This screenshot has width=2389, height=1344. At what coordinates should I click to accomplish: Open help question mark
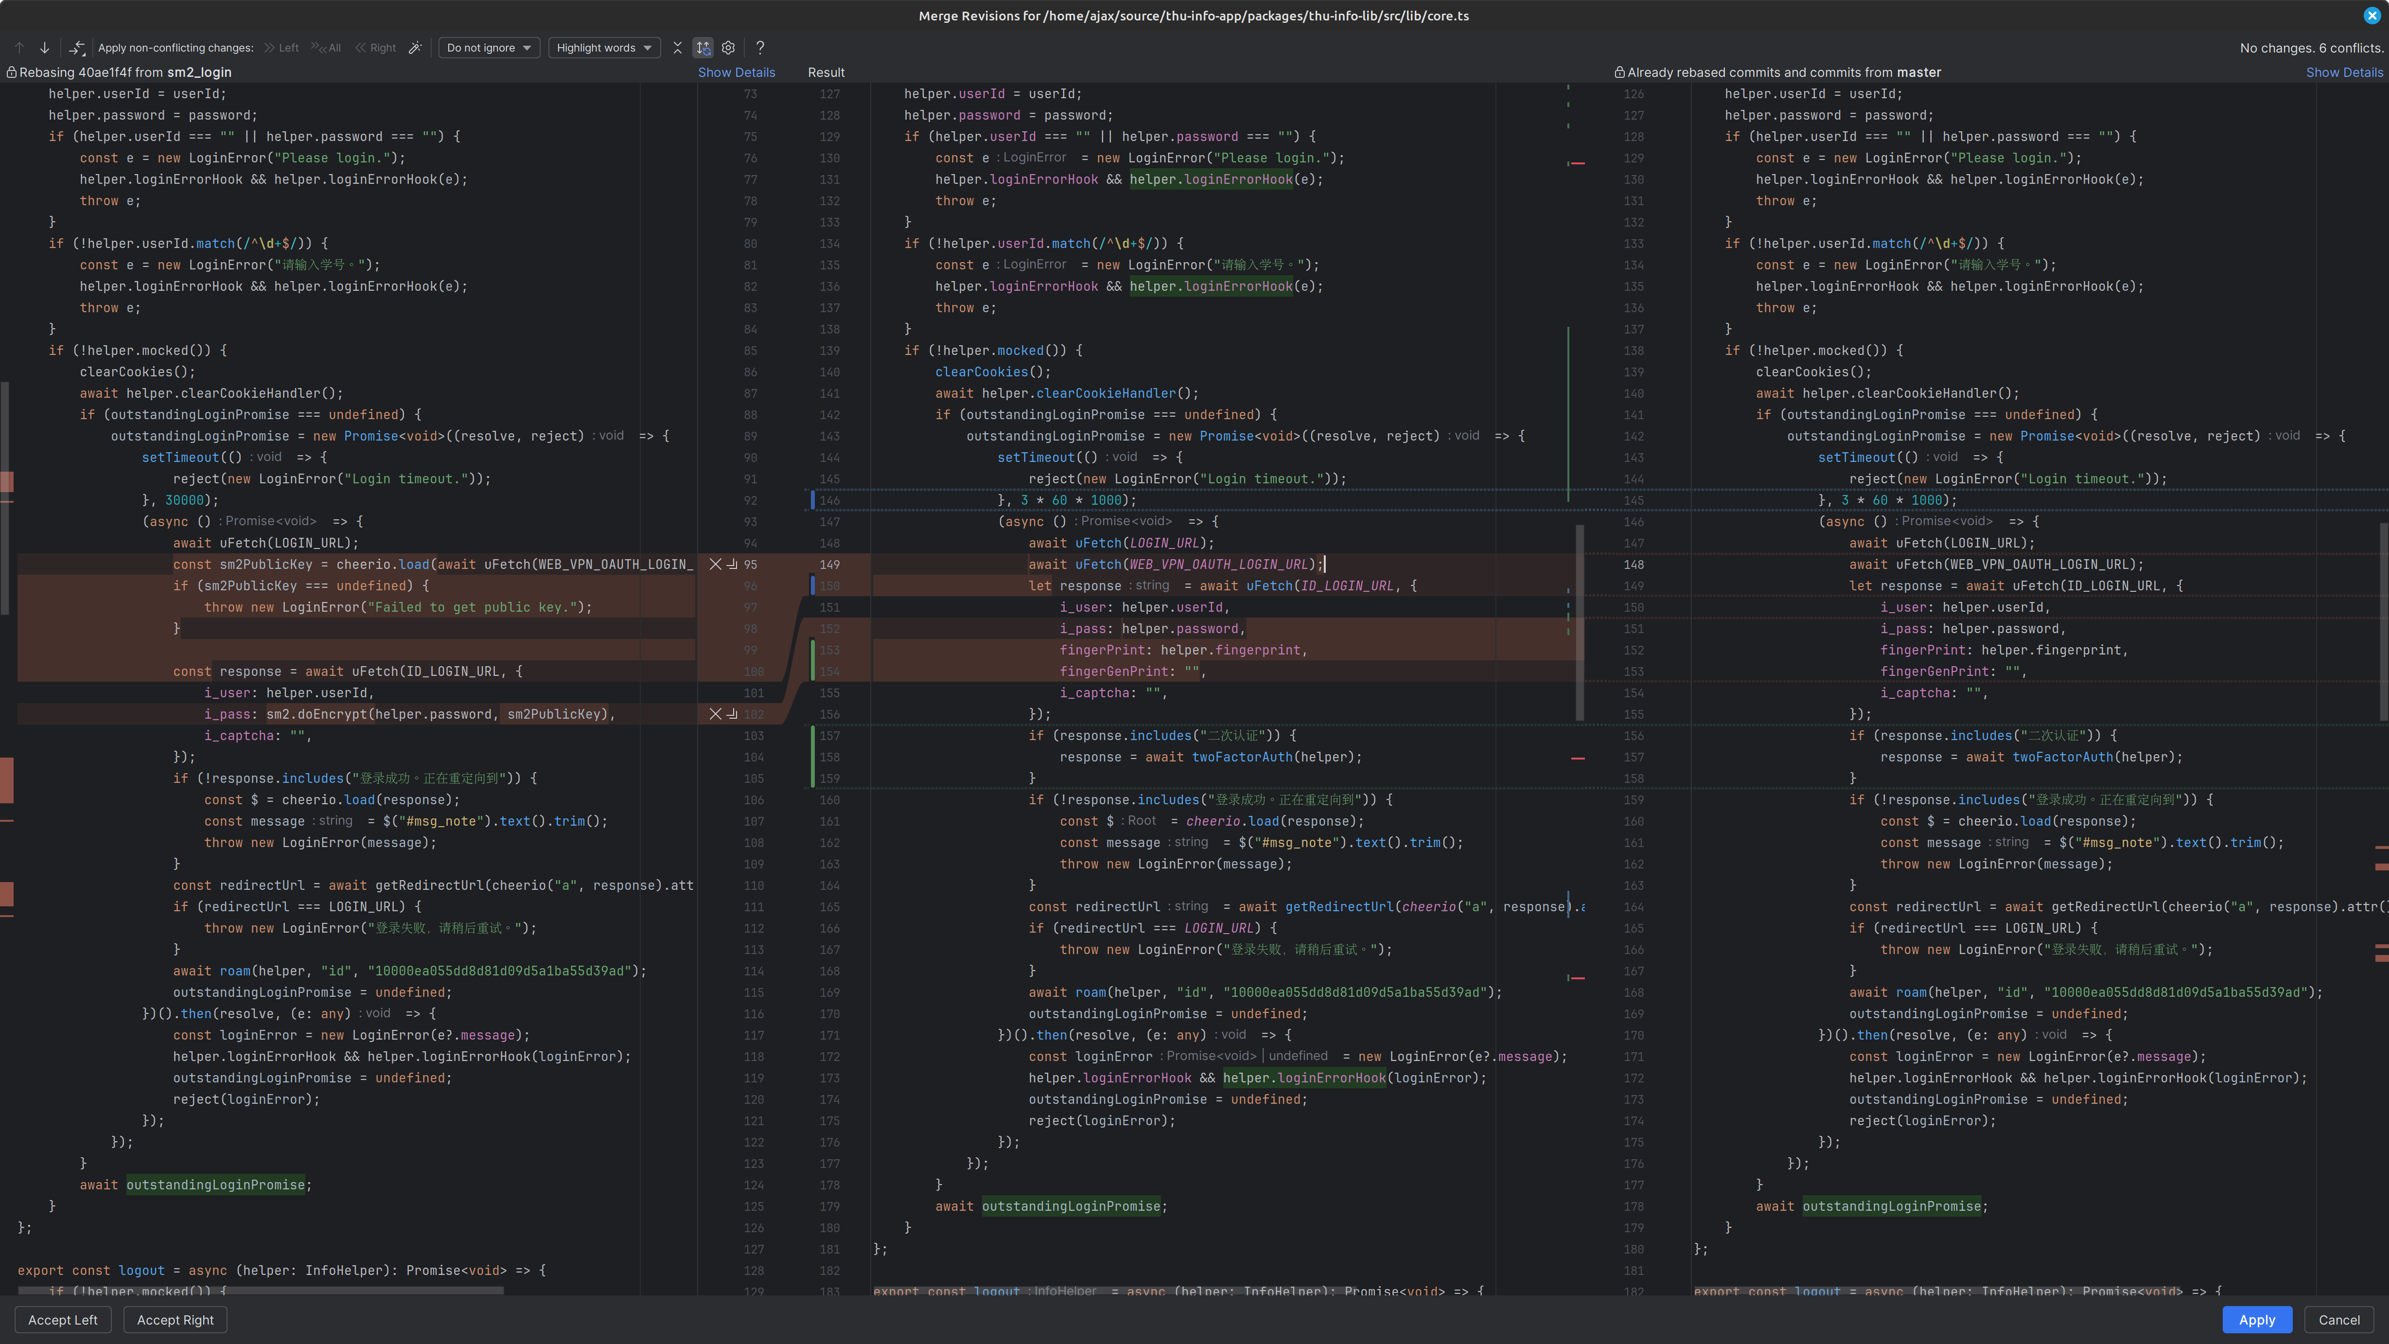[x=759, y=47]
